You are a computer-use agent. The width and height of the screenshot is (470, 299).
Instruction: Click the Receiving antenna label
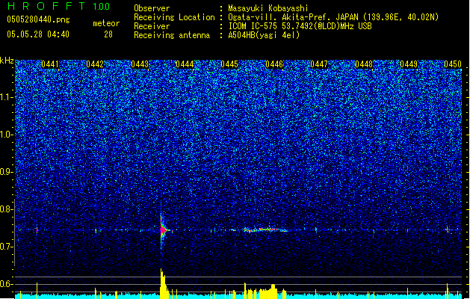[x=172, y=35]
